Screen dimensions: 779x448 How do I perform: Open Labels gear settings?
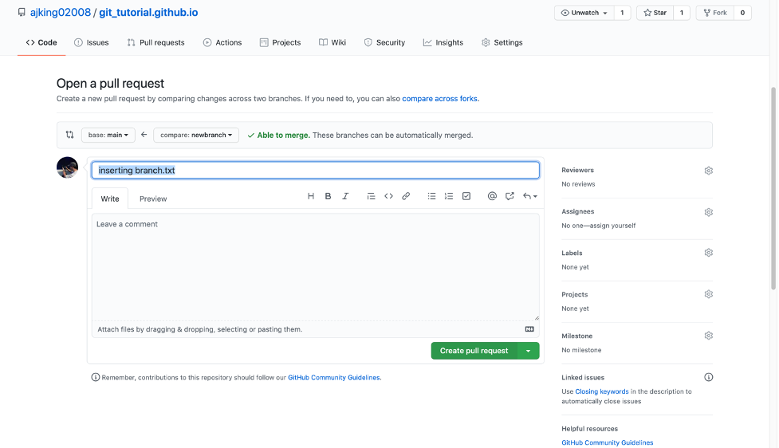[708, 253]
